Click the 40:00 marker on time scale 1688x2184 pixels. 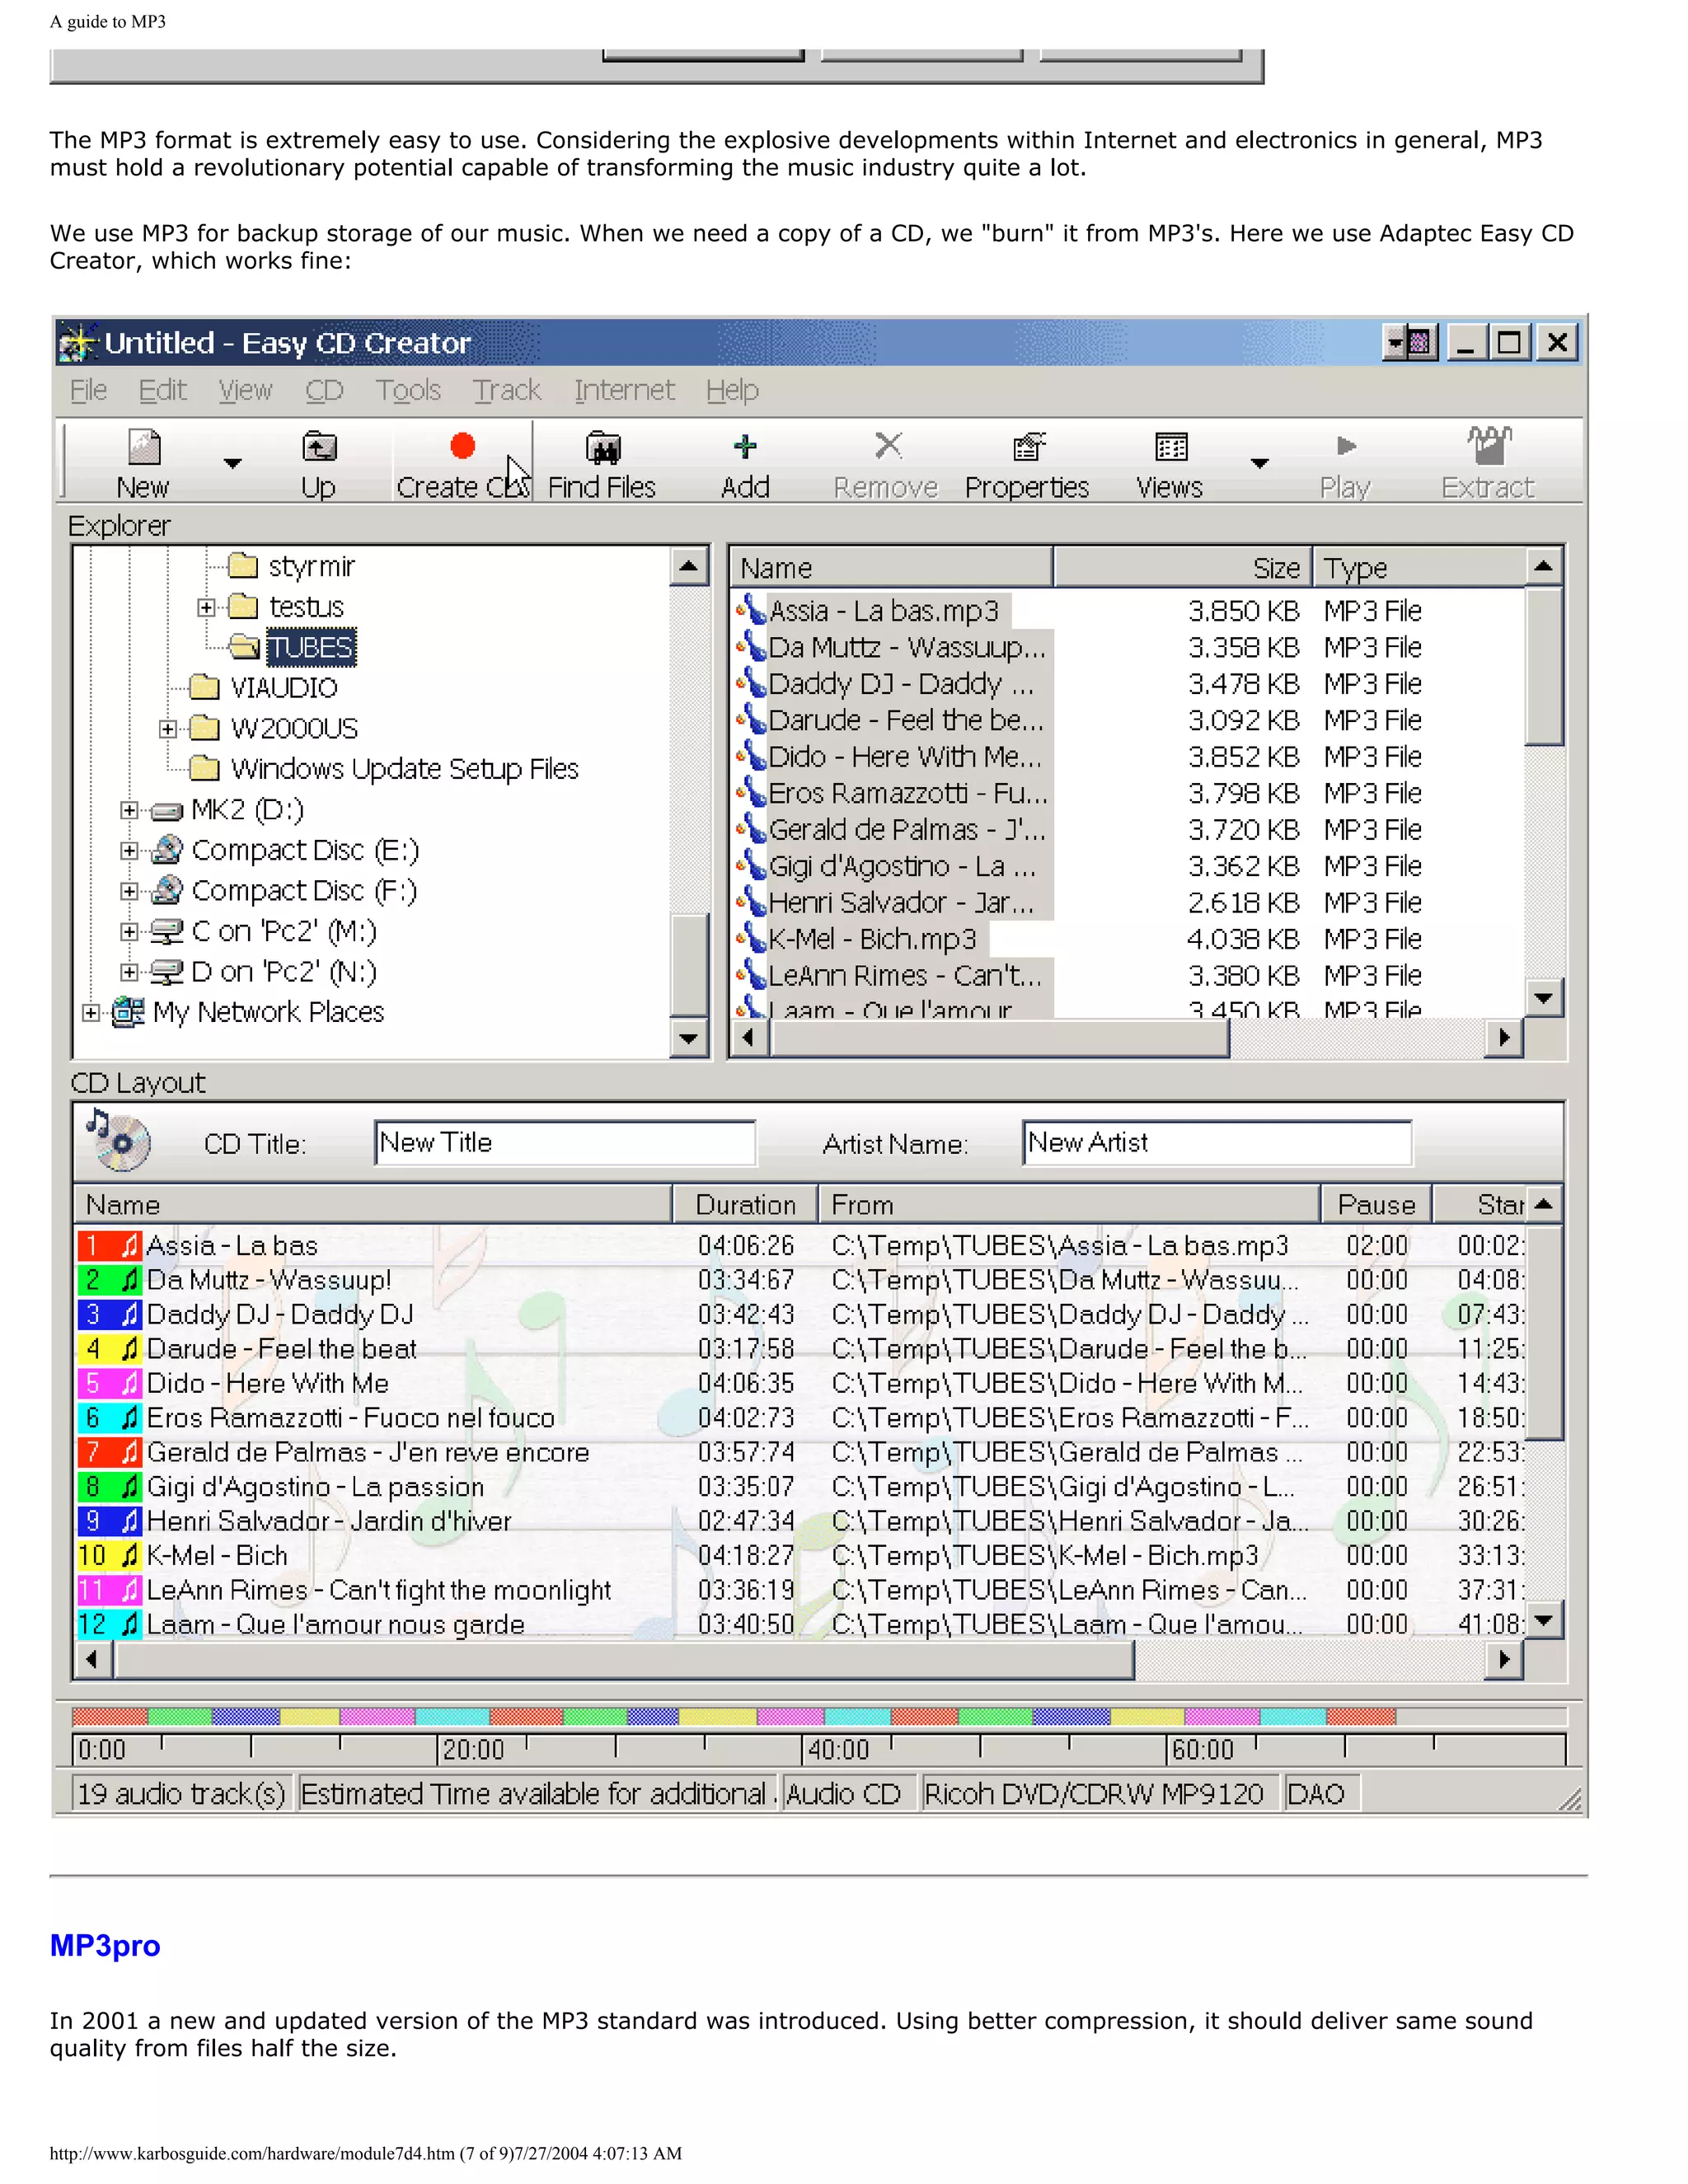[838, 1751]
